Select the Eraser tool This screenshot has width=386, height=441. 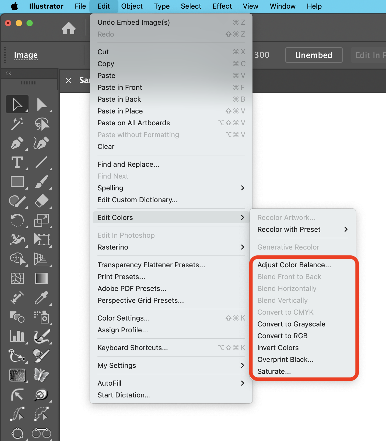(x=41, y=201)
